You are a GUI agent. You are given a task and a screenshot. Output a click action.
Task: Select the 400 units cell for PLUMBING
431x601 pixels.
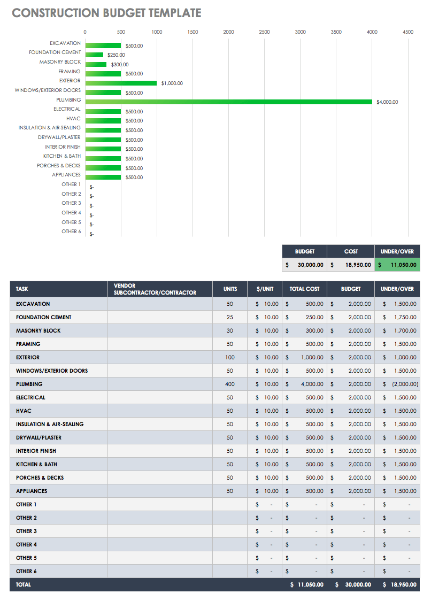point(229,384)
